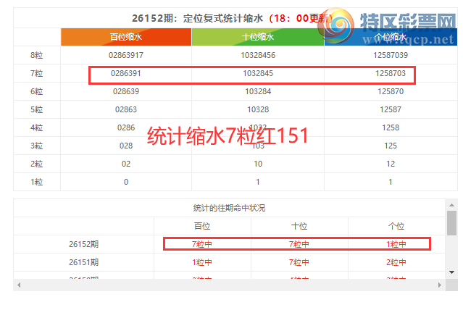Click the 26151期 history row label
The width and height of the screenshot is (463, 310).
pos(83,262)
